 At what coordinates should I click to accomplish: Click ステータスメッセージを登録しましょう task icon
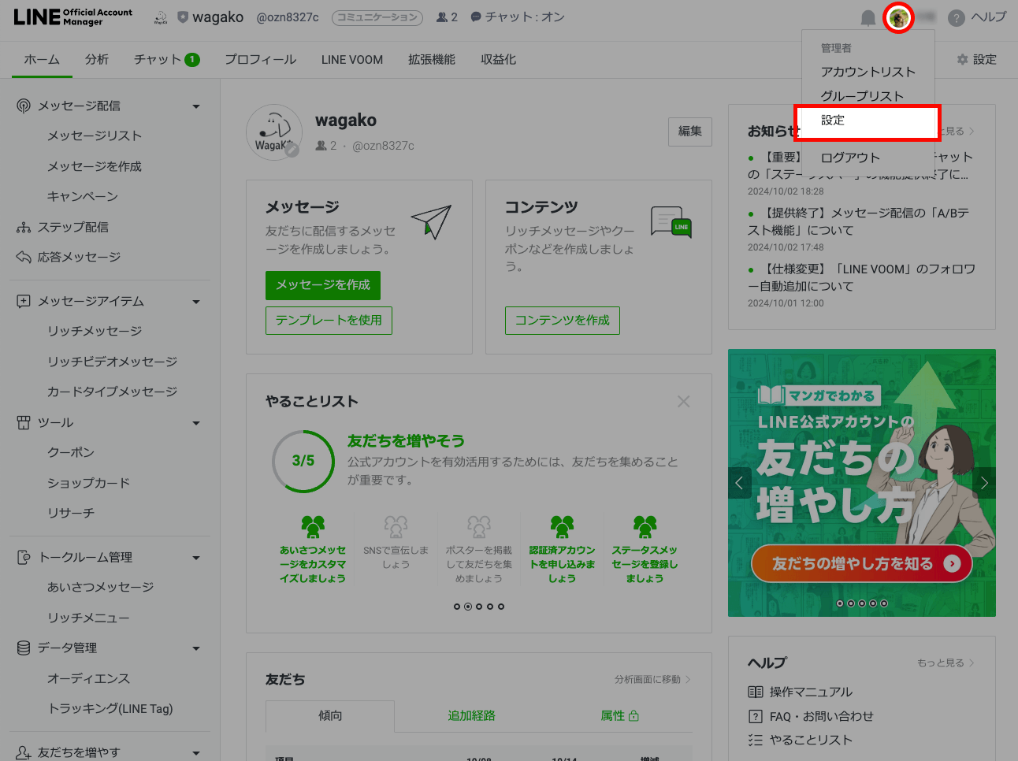(645, 527)
